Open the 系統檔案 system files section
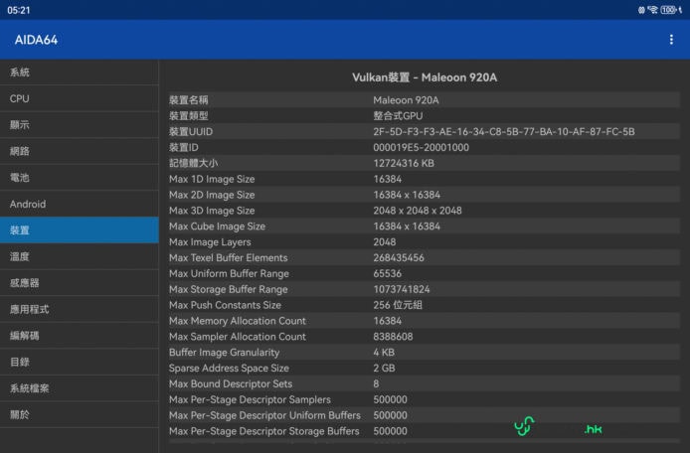 (x=80, y=388)
